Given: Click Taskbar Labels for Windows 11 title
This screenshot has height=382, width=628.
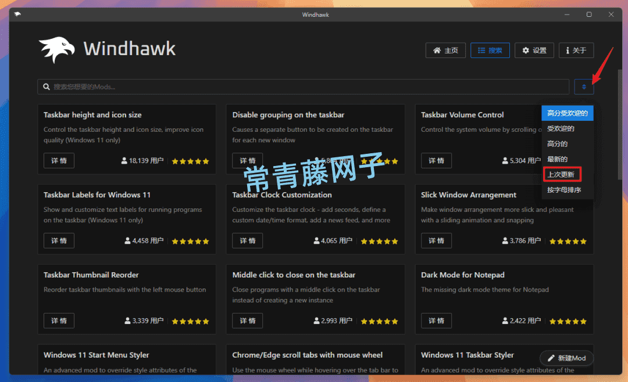Looking at the screenshot, I should coord(97,195).
